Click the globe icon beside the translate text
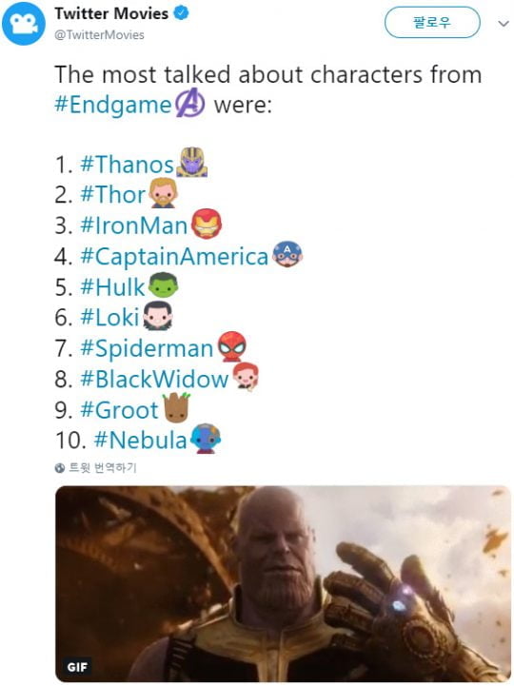The width and height of the screenshot is (514, 686). pyautogui.click(x=60, y=468)
